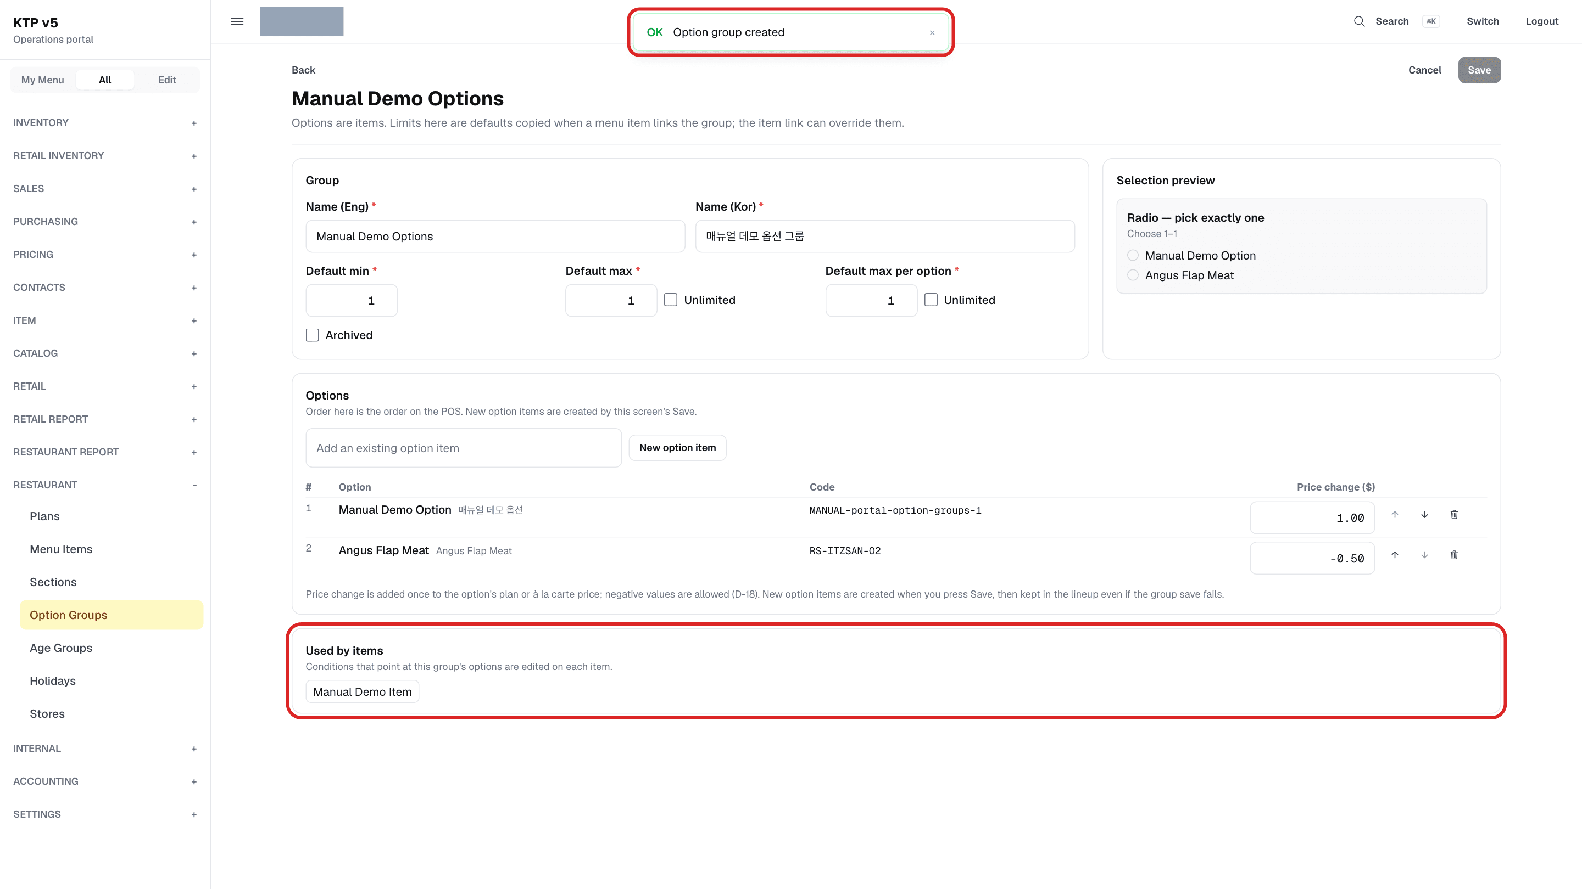
Task: Click the Logout link
Action: pyautogui.click(x=1541, y=21)
